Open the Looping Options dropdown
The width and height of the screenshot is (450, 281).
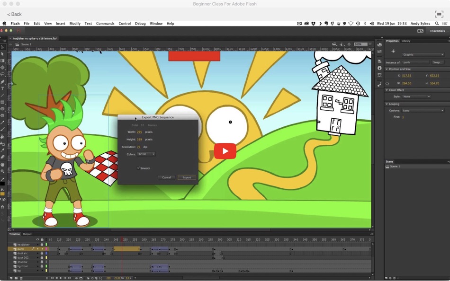coord(423,110)
